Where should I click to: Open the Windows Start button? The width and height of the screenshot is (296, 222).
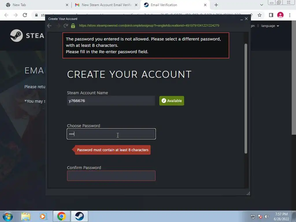[x=8, y=216]
